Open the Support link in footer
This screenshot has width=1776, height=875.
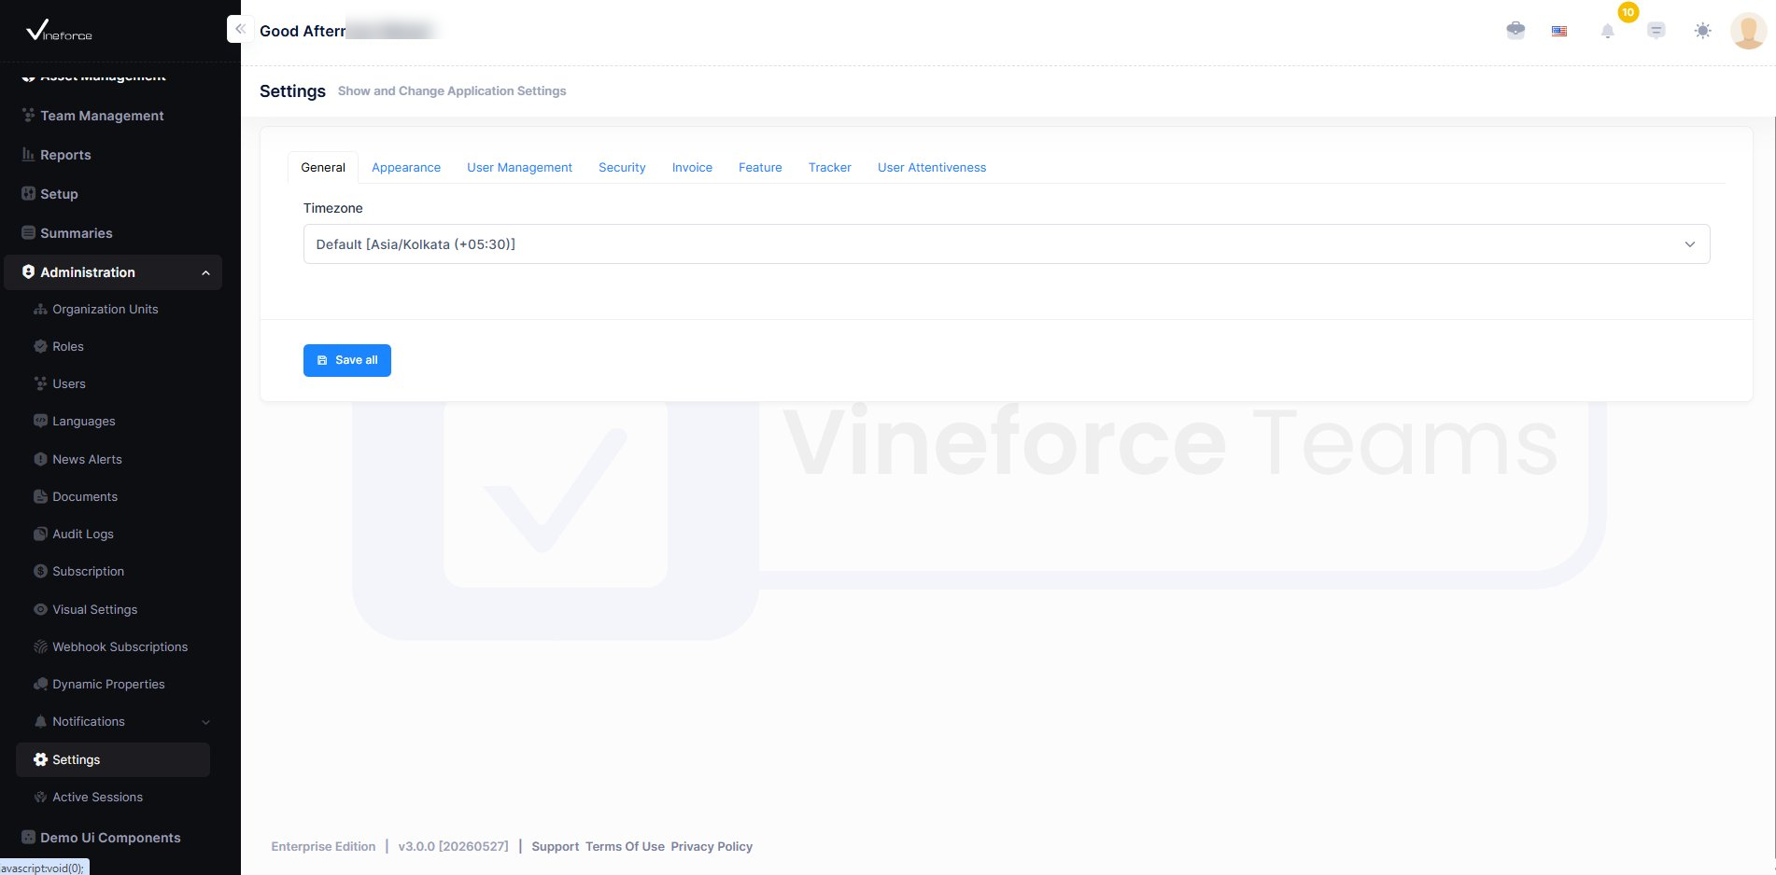pos(556,847)
